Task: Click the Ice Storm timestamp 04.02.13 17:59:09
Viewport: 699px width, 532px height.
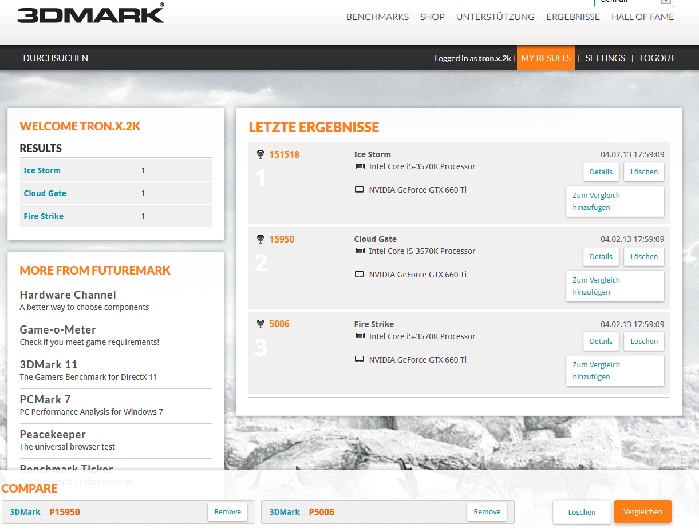Action: point(632,154)
